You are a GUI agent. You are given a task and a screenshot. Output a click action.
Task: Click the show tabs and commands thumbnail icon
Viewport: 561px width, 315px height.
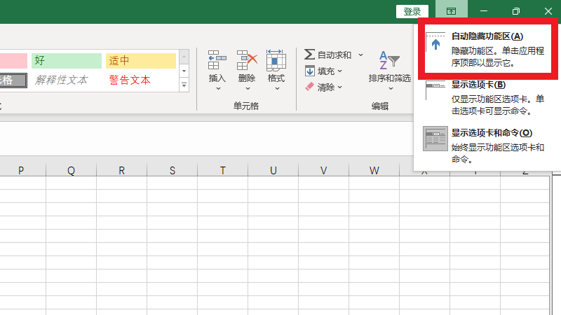tap(435, 139)
